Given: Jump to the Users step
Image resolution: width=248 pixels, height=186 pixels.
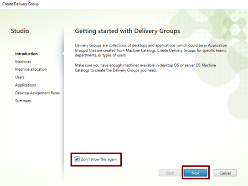Looking at the screenshot, I should pyautogui.click(x=20, y=77).
